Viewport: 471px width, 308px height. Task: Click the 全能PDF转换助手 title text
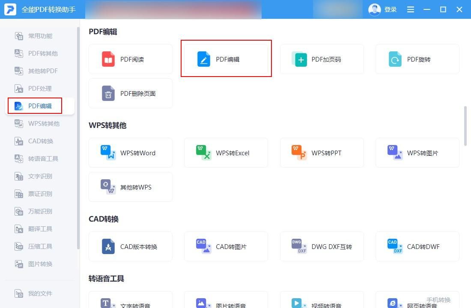point(48,9)
